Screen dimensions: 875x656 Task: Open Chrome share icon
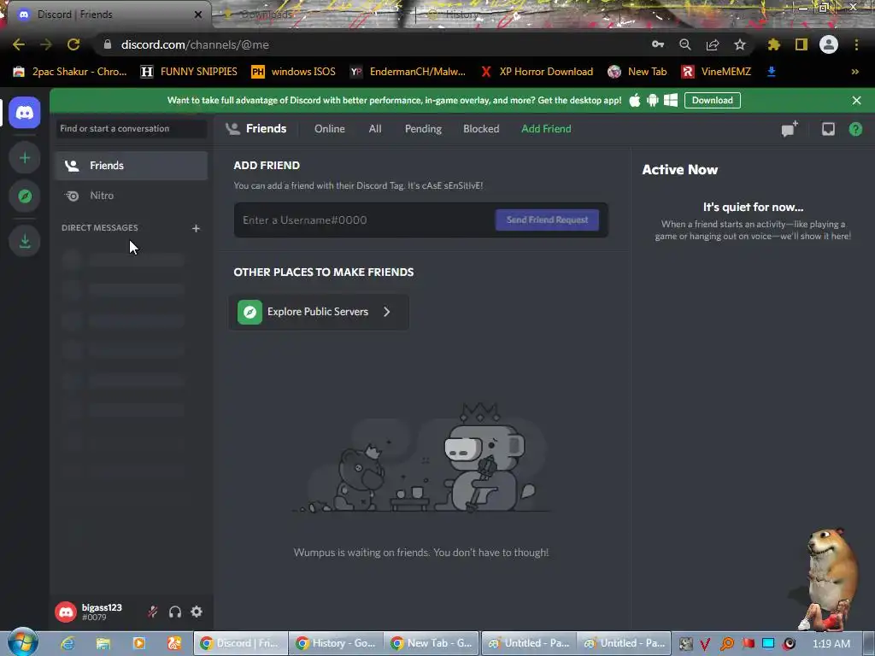tap(713, 44)
